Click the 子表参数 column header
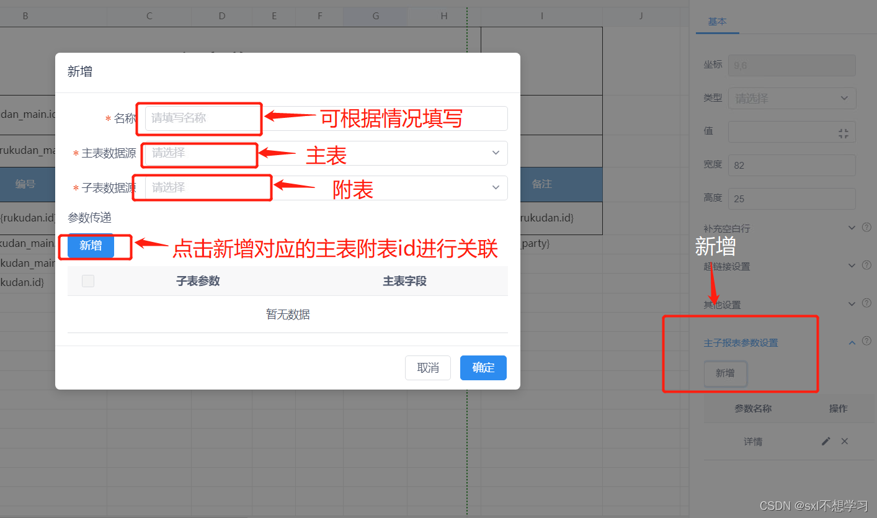 198,281
